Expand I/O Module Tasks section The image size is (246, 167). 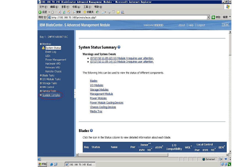[41, 79]
